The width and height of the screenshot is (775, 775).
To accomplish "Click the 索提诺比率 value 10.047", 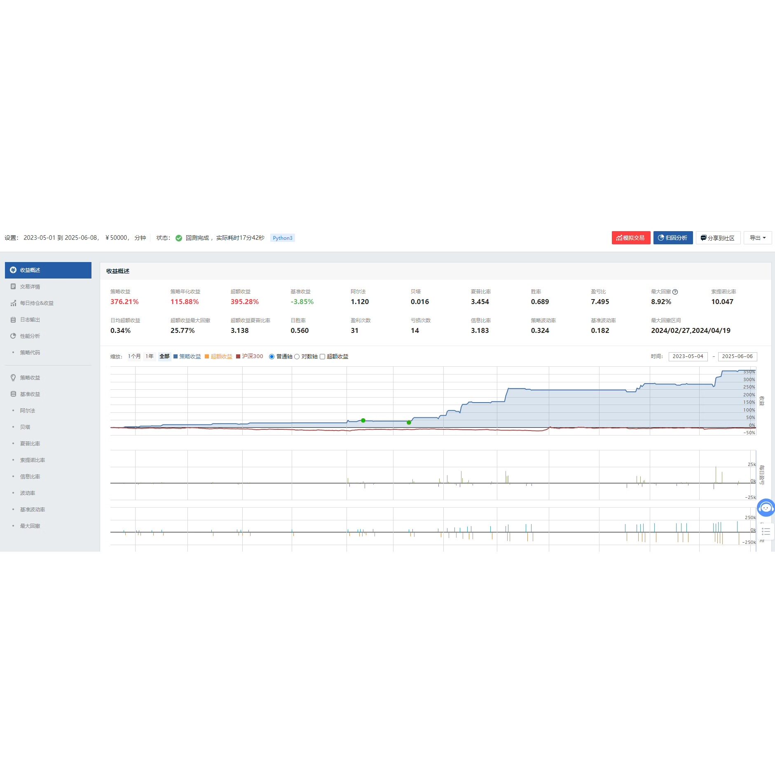I will coord(722,302).
